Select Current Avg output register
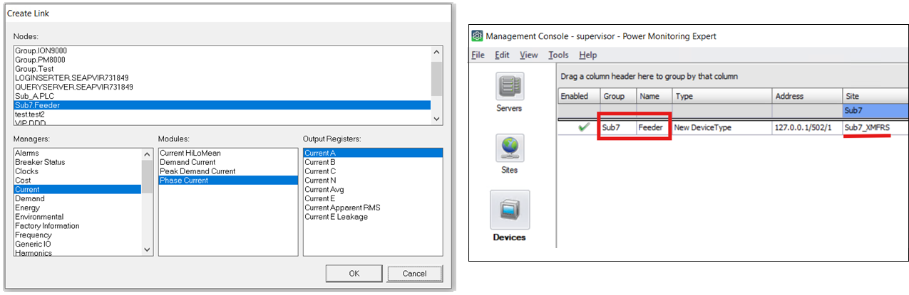The width and height of the screenshot is (909, 295). [373, 190]
